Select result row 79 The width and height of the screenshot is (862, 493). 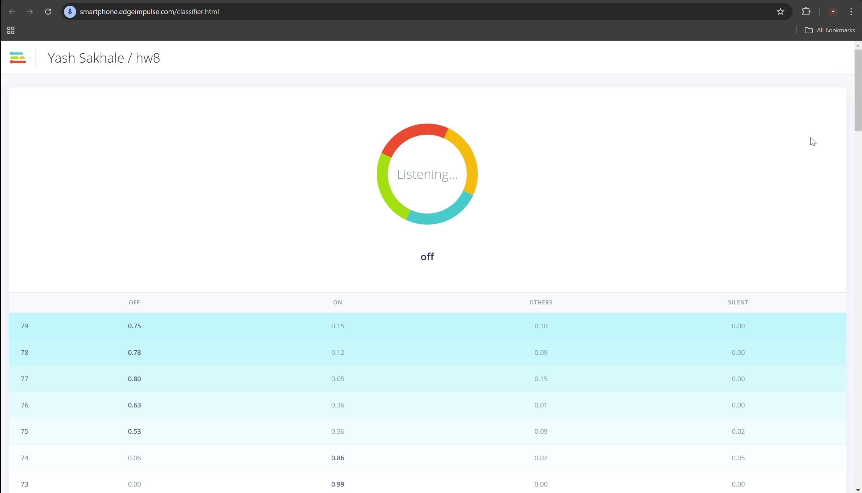point(24,326)
